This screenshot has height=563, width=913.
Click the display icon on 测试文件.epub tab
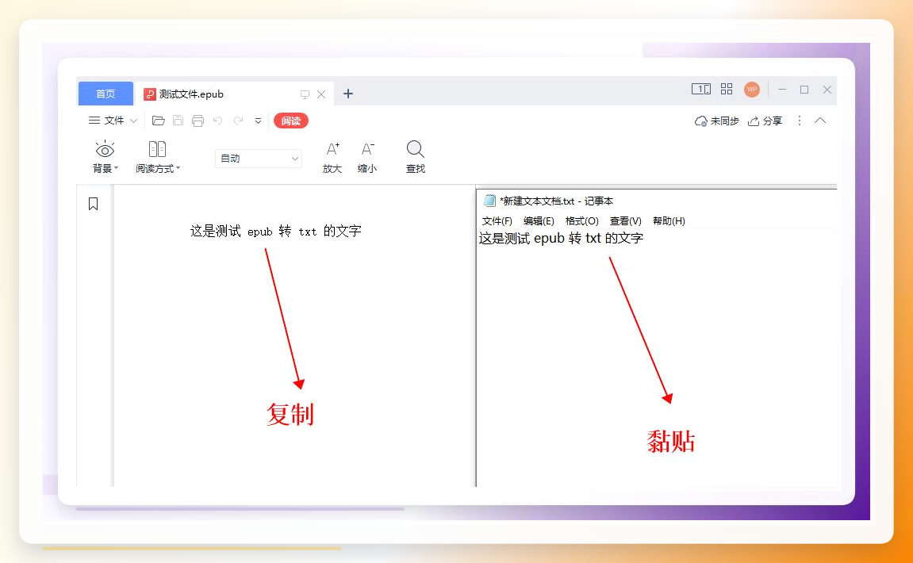[305, 94]
